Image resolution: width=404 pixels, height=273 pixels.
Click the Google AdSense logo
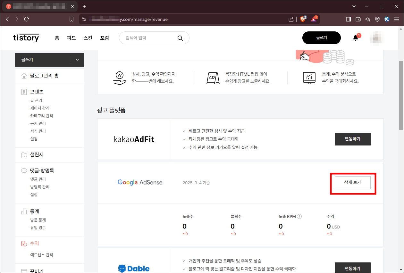pos(140,182)
